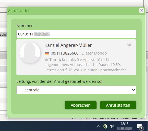Viewport: 148px width, 131px height.
Task: Click the green Anruf starten button
Action: pos(118,105)
